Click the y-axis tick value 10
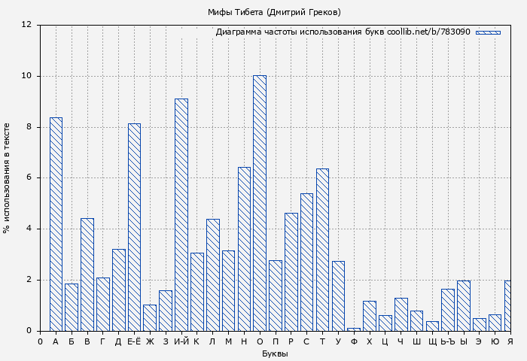The width and height of the screenshot is (527, 361). pos(26,76)
